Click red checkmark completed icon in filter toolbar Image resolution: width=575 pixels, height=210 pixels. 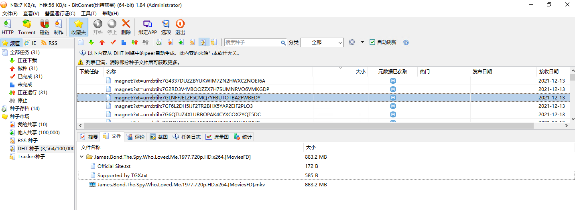point(113,42)
